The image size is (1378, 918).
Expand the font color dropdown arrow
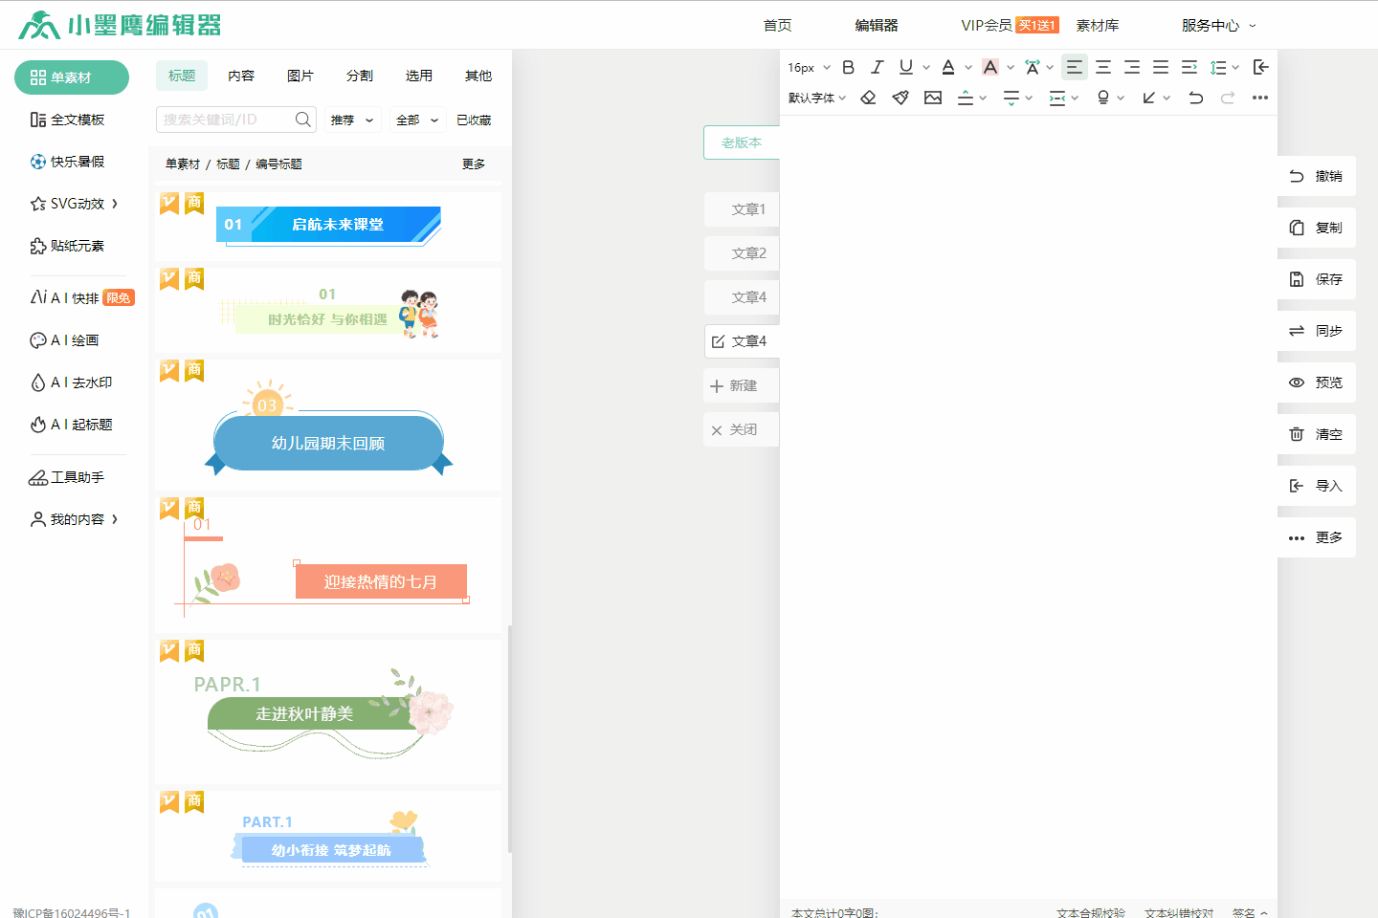[x=968, y=68]
